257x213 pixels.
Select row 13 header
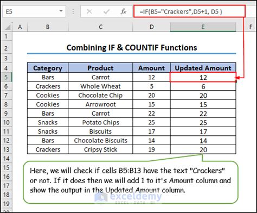coord(6,149)
